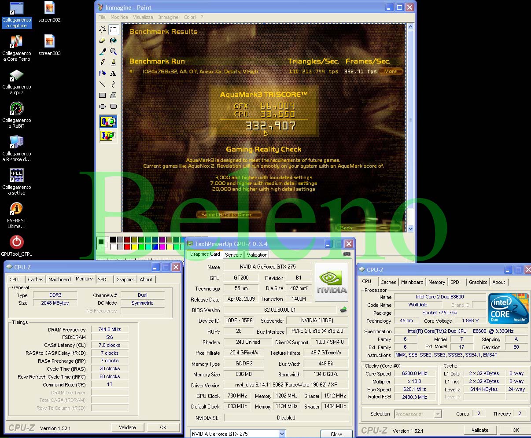The width and height of the screenshot is (531, 438).
Task: Open the EVEREST Ultimate desktop icon
Action: [17, 216]
